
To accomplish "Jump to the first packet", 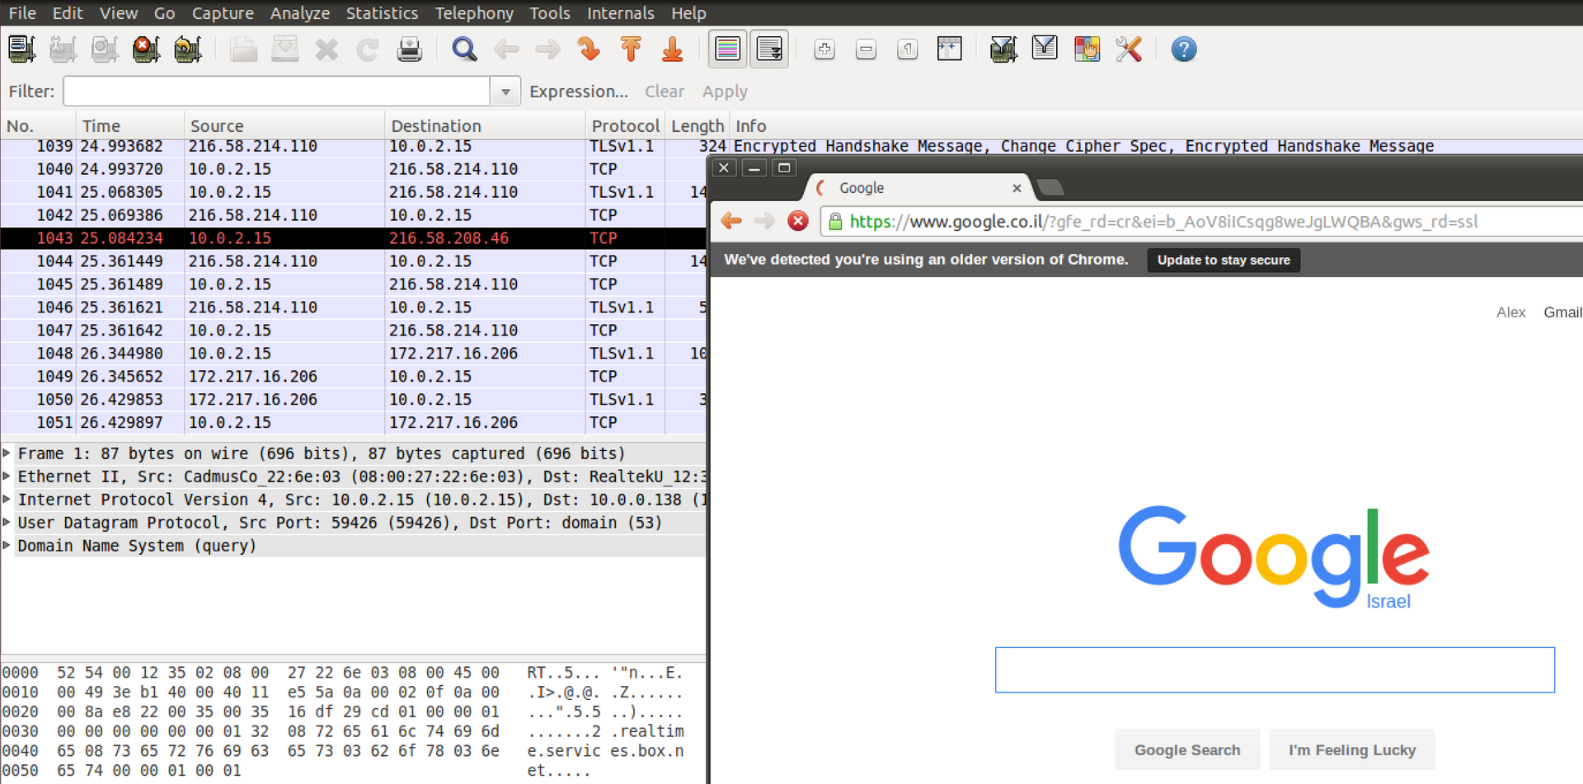I will (x=631, y=49).
